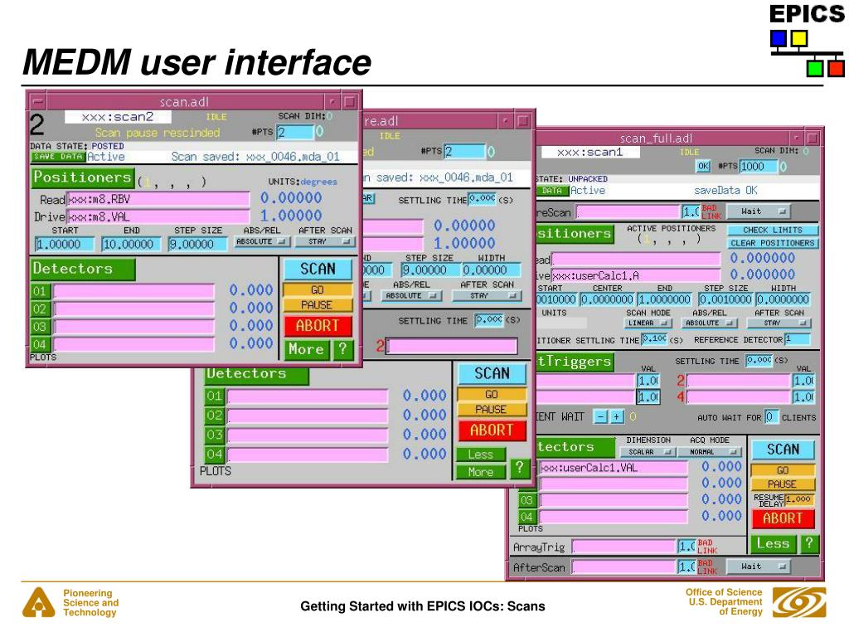Click More button in scan.adl
Image resolution: width=849 pixels, height=637 pixels.
(x=307, y=349)
